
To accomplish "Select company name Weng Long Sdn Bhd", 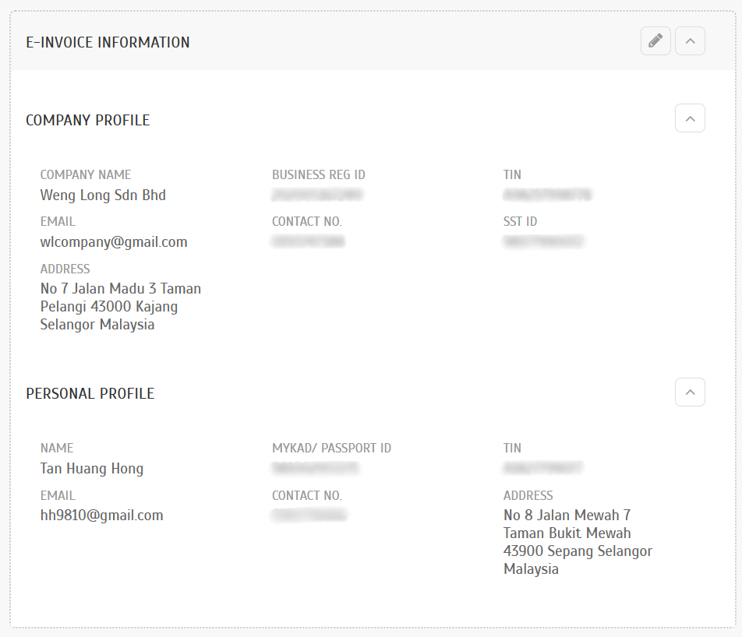I will coord(103,195).
